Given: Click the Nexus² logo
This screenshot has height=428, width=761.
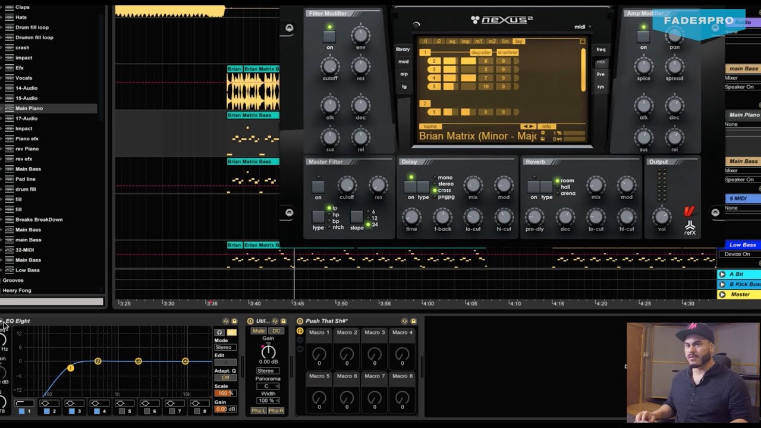Looking at the screenshot, I should (x=501, y=20).
